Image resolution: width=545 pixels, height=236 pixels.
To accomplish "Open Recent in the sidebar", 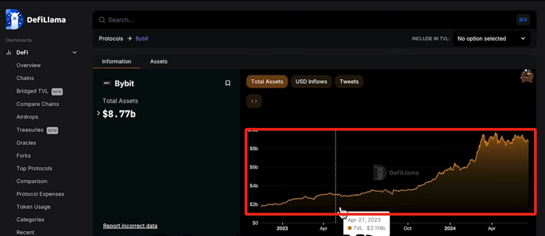I will pos(25,232).
